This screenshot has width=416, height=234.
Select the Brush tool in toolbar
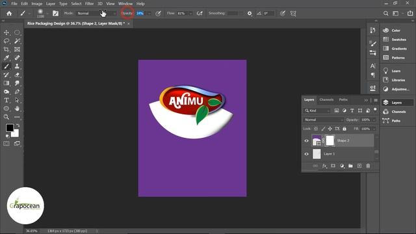[6, 66]
